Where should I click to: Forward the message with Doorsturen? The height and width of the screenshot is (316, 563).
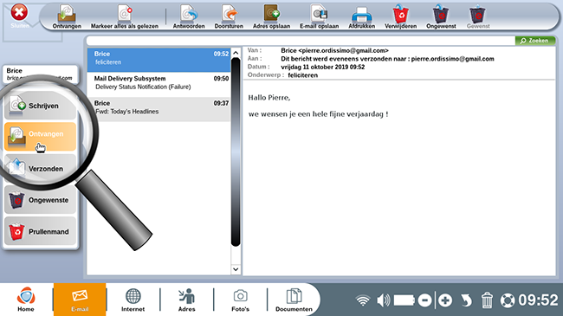[229, 16]
